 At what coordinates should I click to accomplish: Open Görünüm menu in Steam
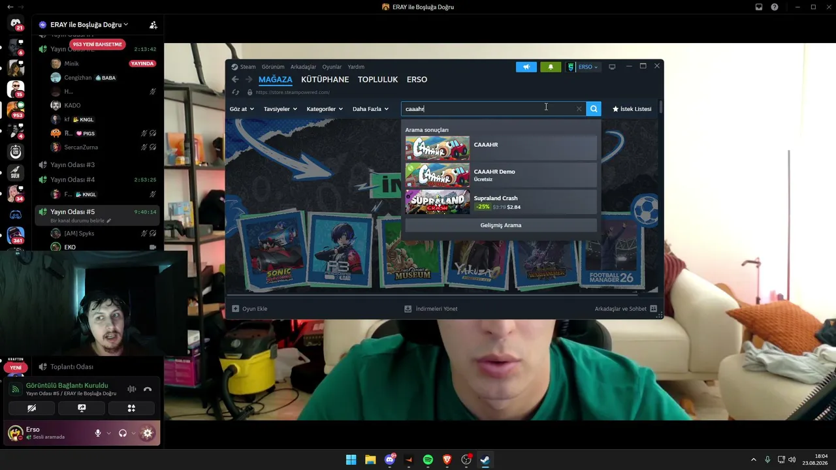point(273,67)
